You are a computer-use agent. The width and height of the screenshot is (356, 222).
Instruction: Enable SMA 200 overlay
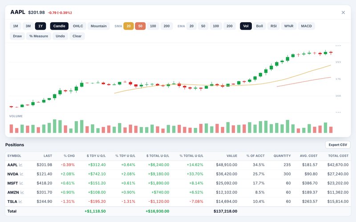(x=166, y=26)
